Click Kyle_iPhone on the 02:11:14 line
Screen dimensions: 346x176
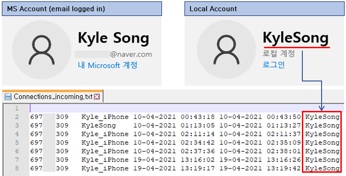pos(105,134)
